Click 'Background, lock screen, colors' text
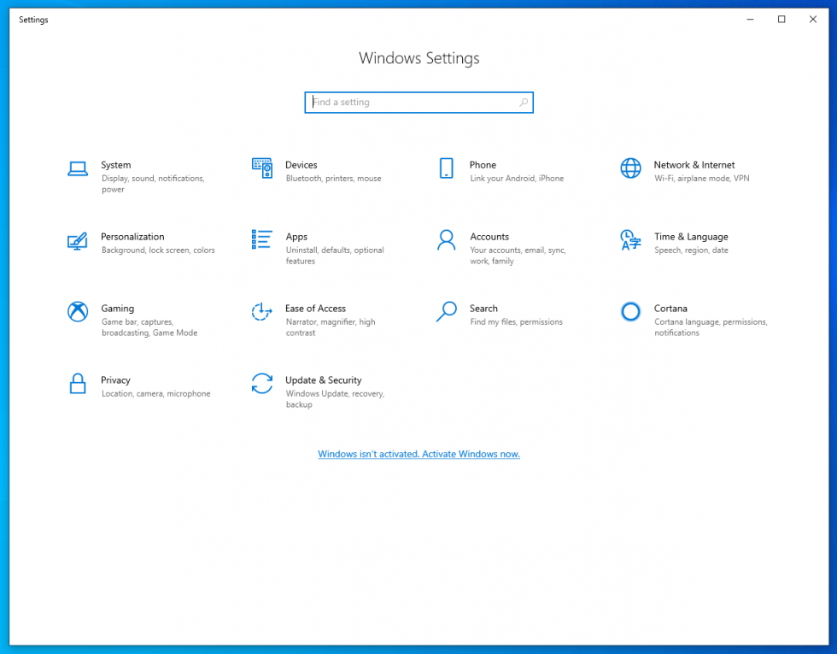This screenshot has width=837, height=654. pos(158,250)
